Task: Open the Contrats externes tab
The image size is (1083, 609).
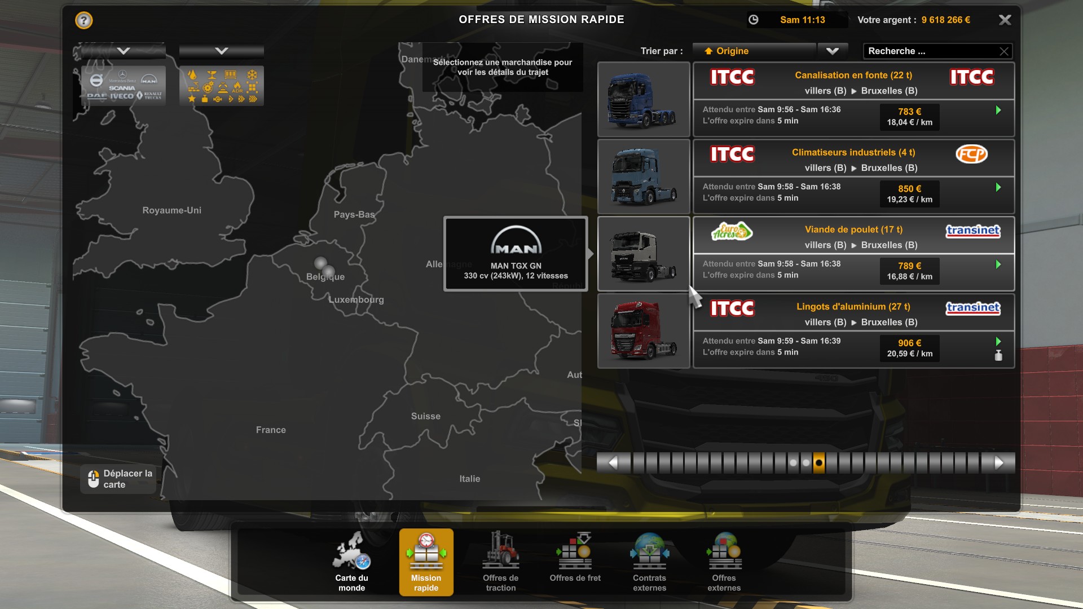Action: (x=649, y=562)
